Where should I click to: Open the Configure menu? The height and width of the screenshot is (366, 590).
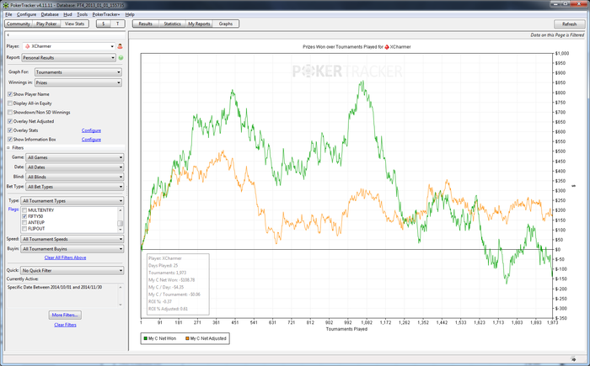(x=26, y=14)
